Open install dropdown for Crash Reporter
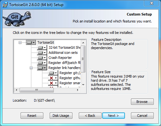The height and width of the screenshot is (126, 161). [x=42, y=58]
